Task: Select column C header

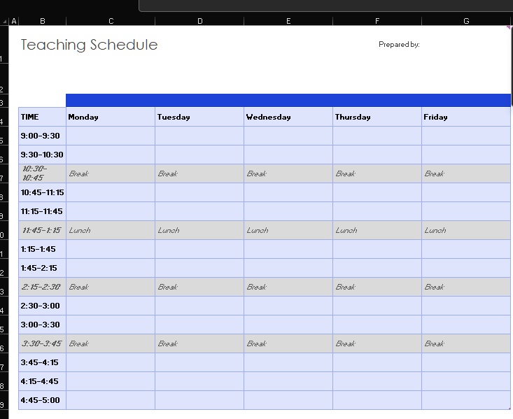Action: coord(111,21)
